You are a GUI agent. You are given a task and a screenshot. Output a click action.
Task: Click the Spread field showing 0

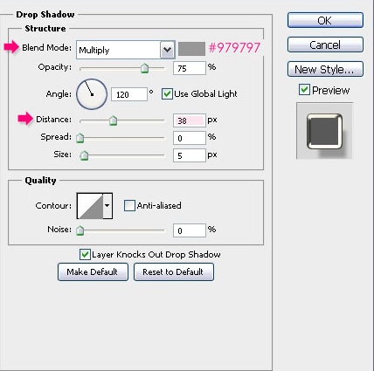pyautogui.click(x=190, y=138)
